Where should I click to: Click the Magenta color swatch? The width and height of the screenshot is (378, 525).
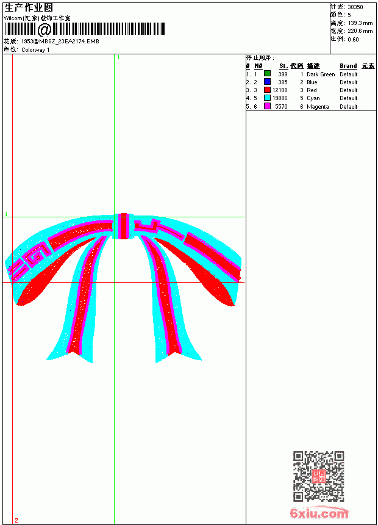267,106
